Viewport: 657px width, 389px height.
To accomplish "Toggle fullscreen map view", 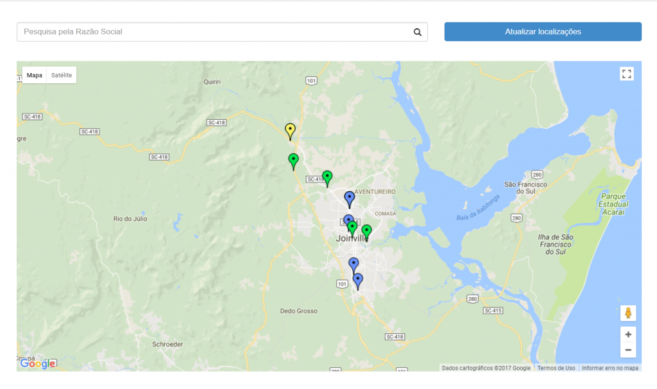I will pyautogui.click(x=626, y=74).
